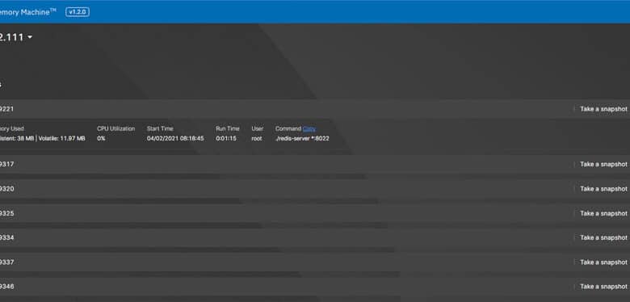630x302 pixels.
Task: Expand the process row 9334
Action: click(x=315, y=237)
